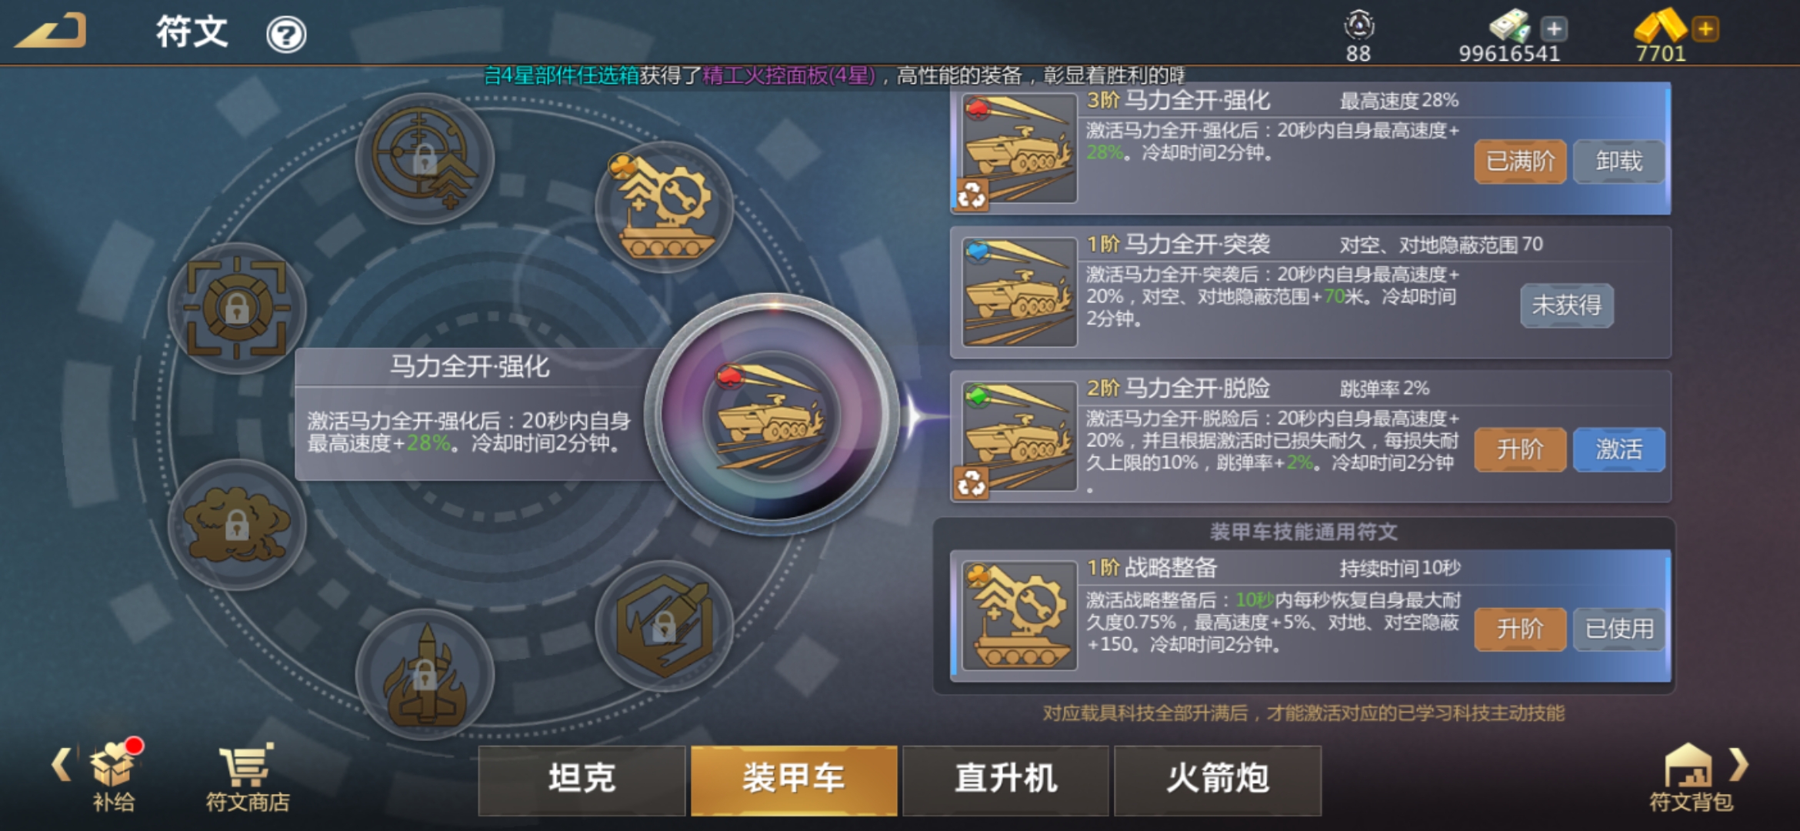Screen dimensions: 1800x831
Task: Open the help question mark icon
Action: point(286,35)
